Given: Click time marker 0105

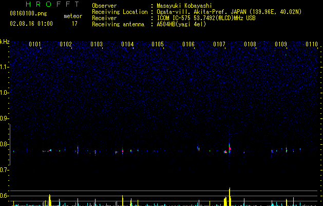Looking at the screenshot, I should (158, 44).
